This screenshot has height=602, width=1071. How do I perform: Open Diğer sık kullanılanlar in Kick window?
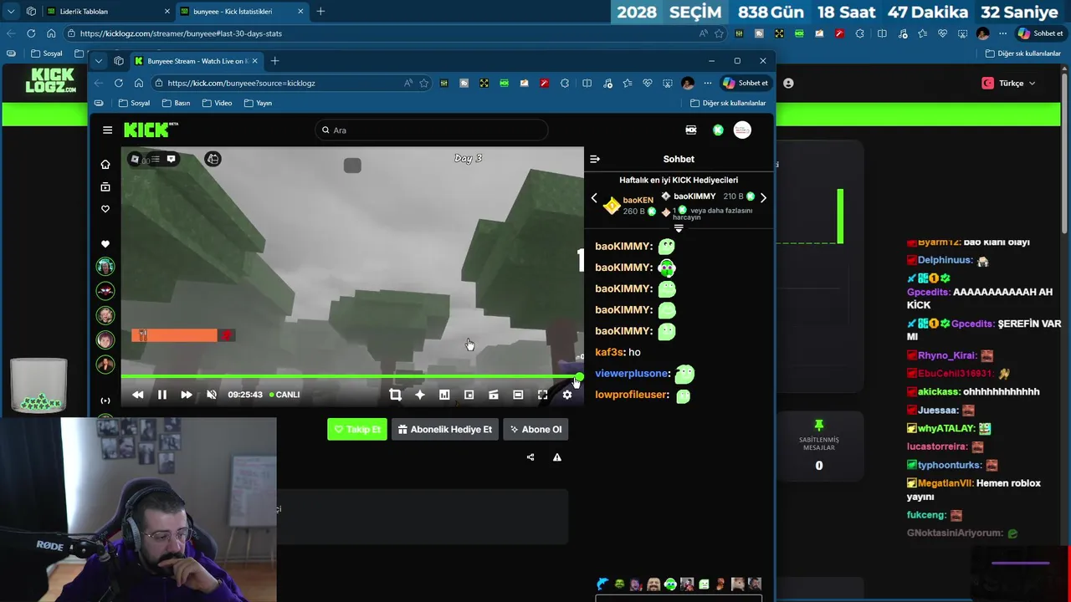click(728, 103)
